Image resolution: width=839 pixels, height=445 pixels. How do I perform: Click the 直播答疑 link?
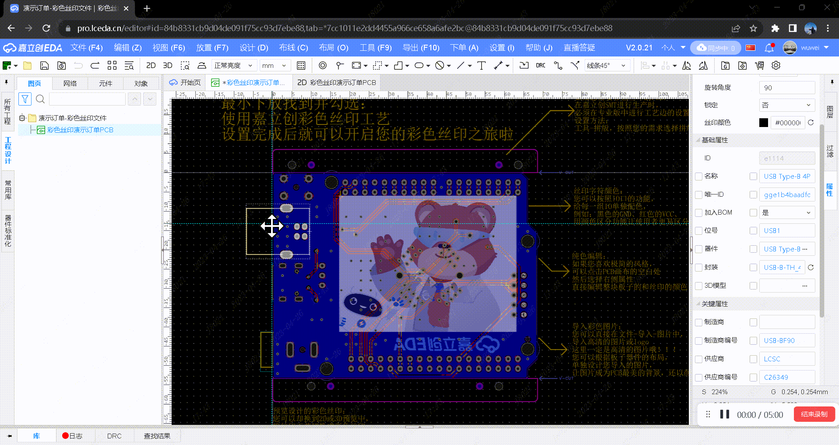pos(579,47)
